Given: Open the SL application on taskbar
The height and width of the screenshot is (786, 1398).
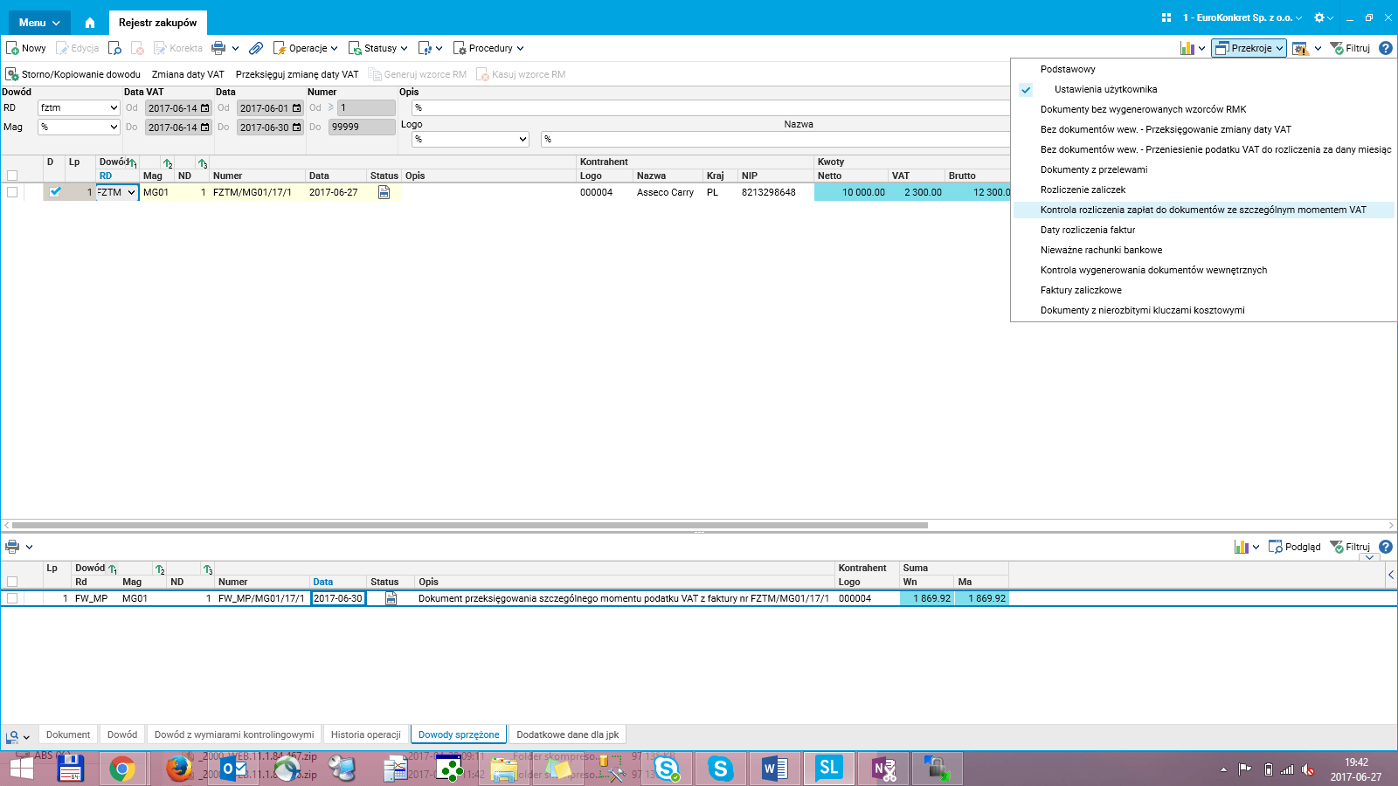Looking at the screenshot, I should coord(828,768).
